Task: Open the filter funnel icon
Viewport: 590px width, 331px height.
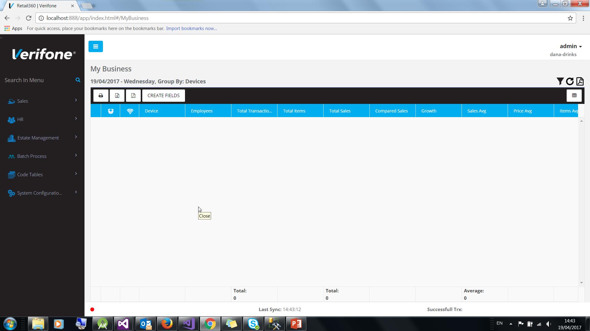Action: [560, 81]
